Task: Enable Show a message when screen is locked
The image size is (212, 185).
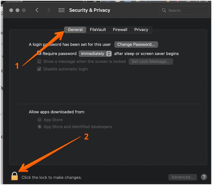Action: pyautogui.click(x=39, y=61)
